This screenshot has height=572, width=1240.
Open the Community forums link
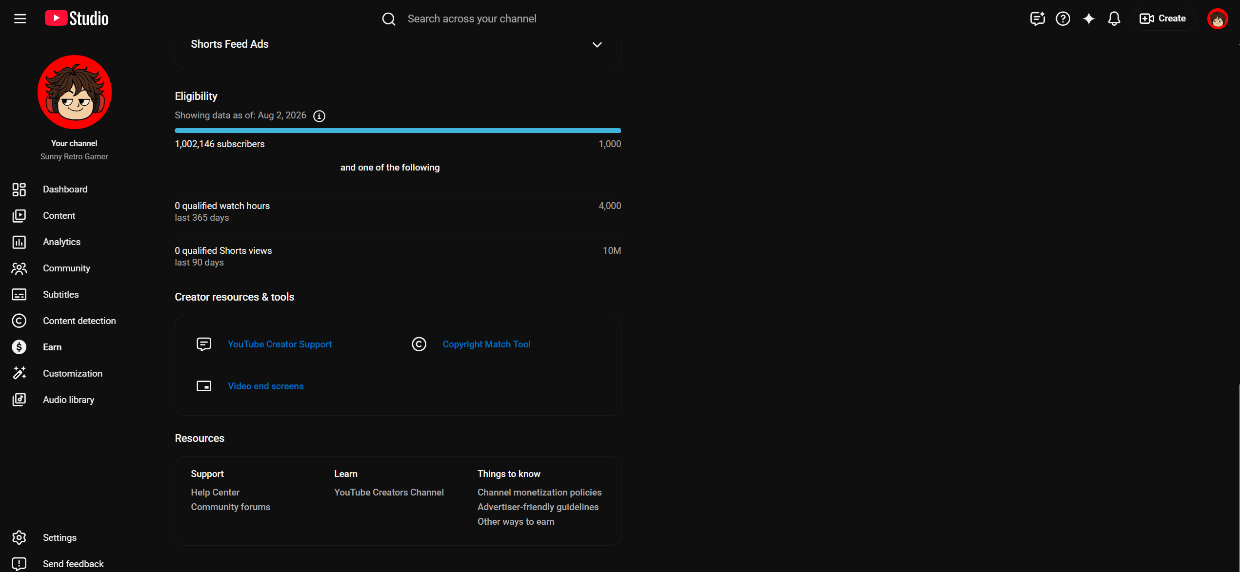231,507
